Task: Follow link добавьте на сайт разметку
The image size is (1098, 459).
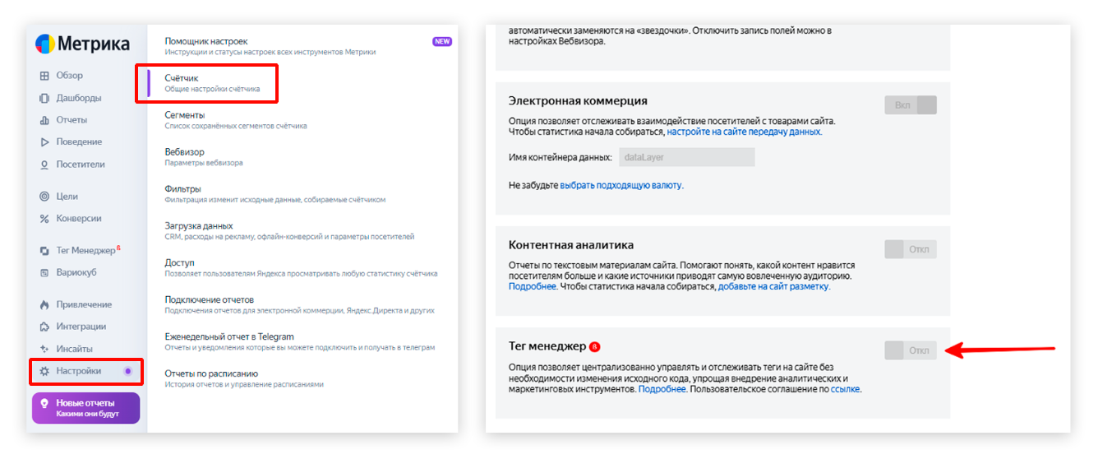Action: [773, 287]
